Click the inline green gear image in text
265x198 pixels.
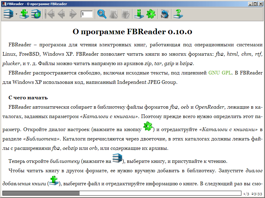[148, 126]
